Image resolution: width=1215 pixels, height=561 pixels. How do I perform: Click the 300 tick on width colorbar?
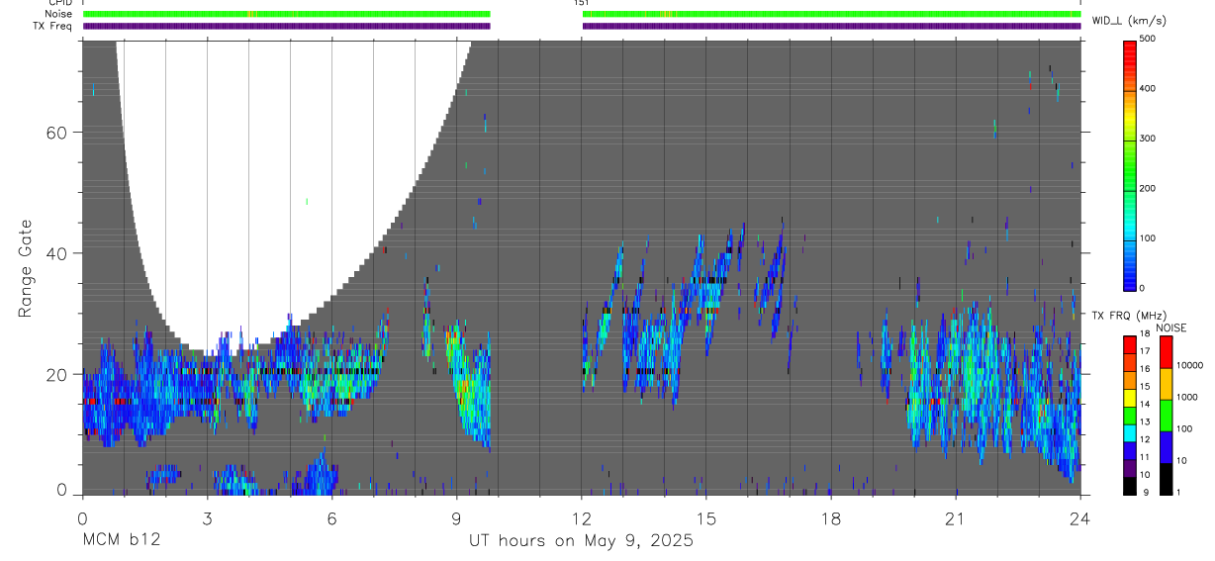point(1148,139)
